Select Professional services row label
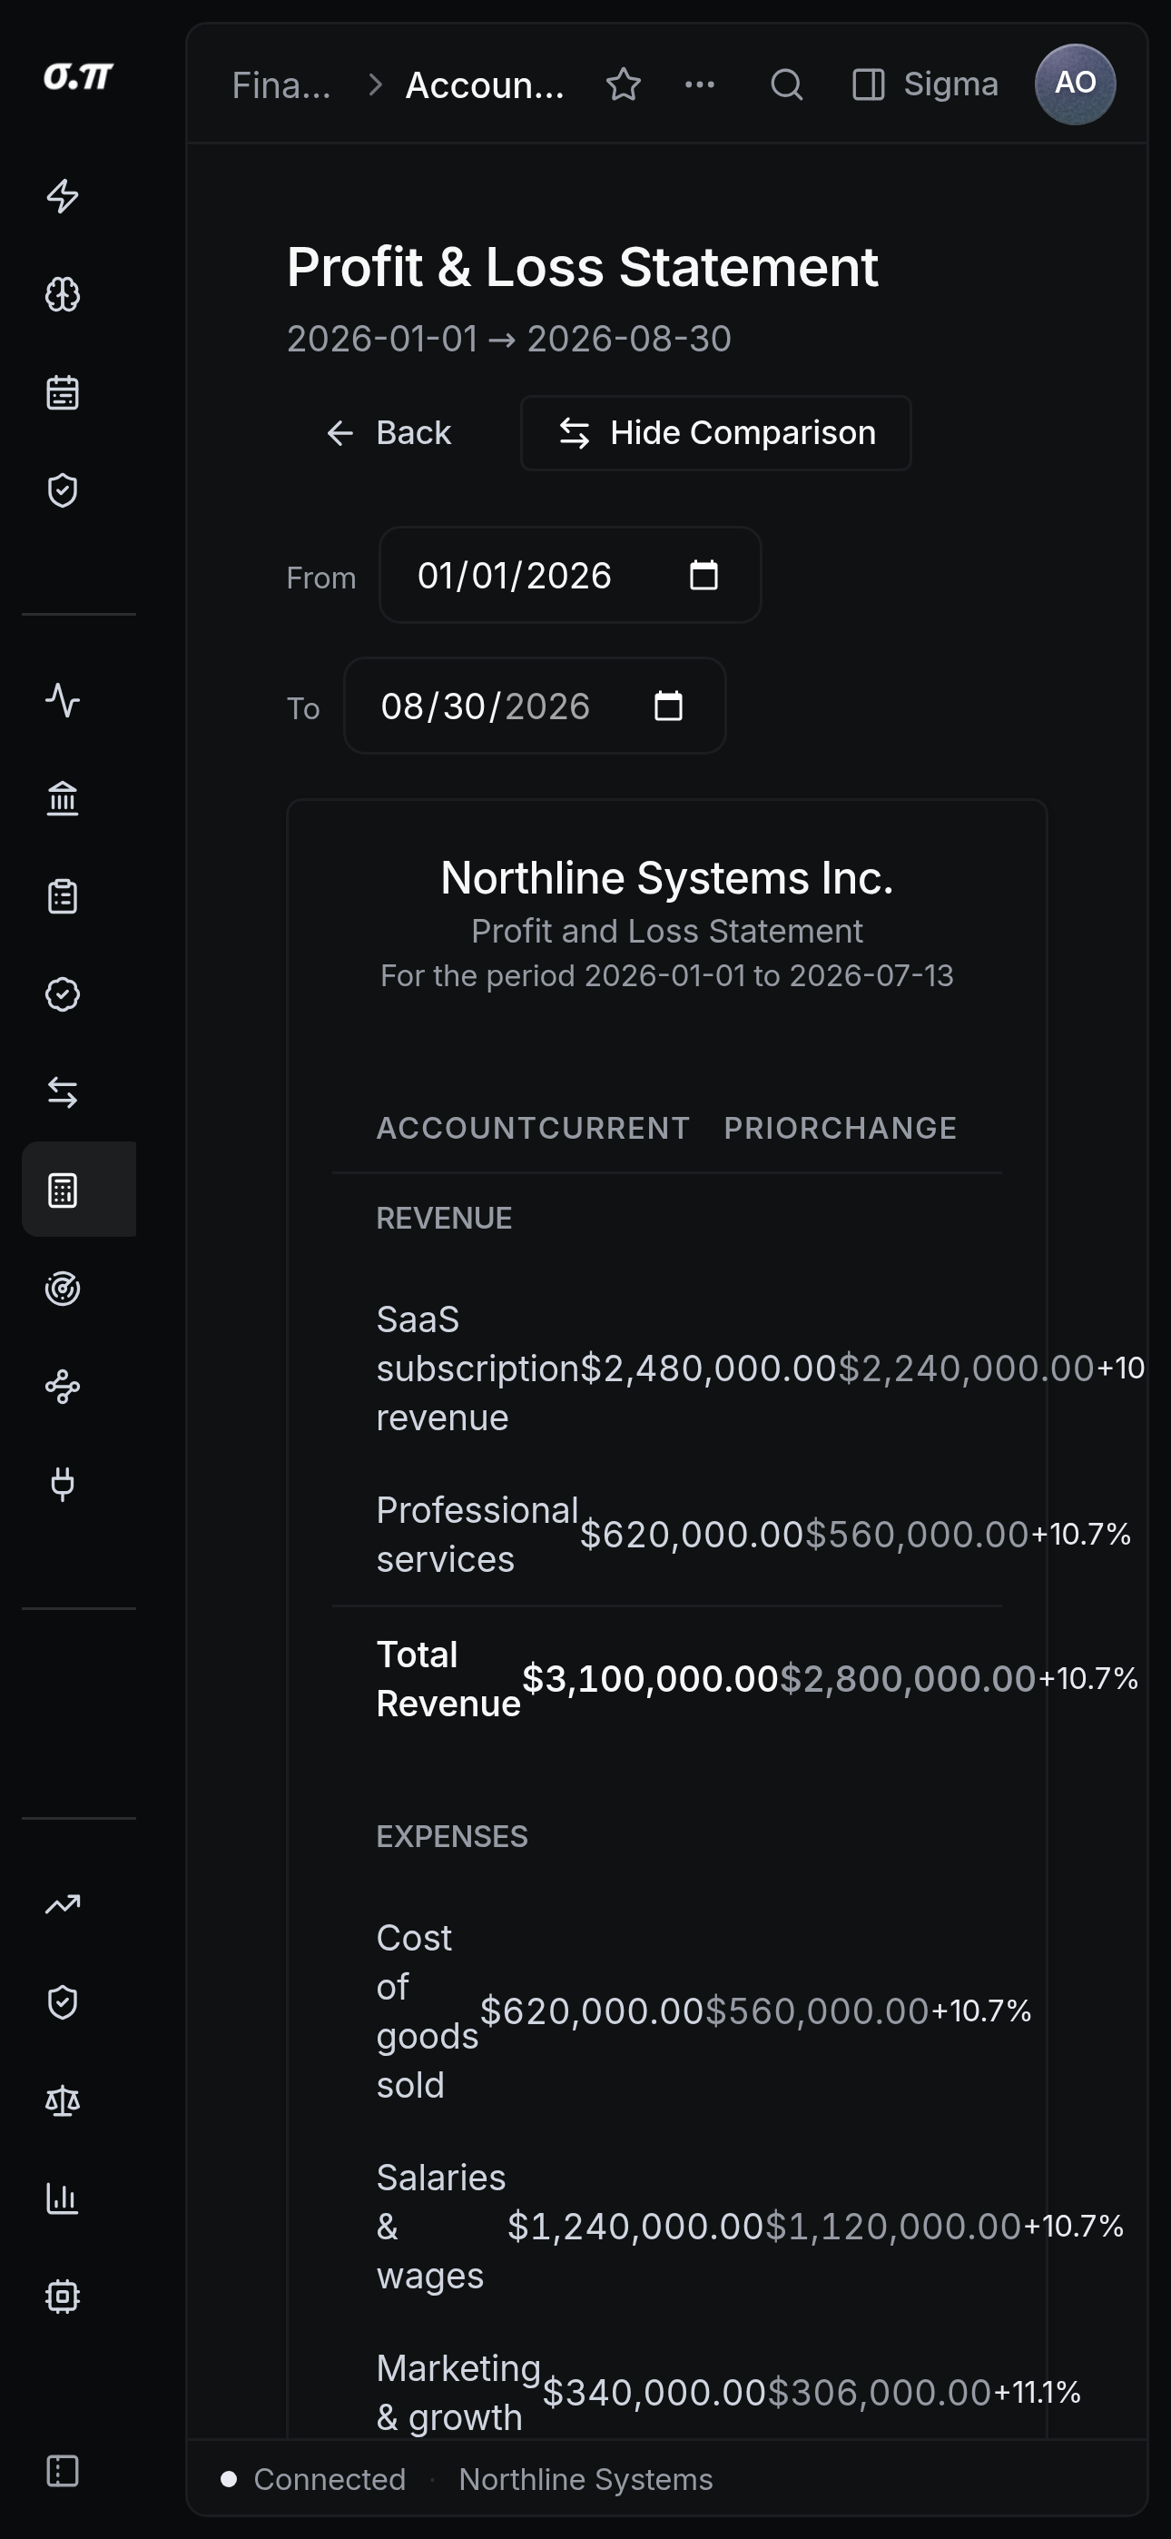This screenshot has width=1171, height=2539. pyautogui.click(x=478, y=1535)
